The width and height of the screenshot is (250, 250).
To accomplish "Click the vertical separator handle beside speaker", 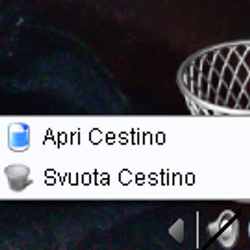I will (x=197, y=230).
